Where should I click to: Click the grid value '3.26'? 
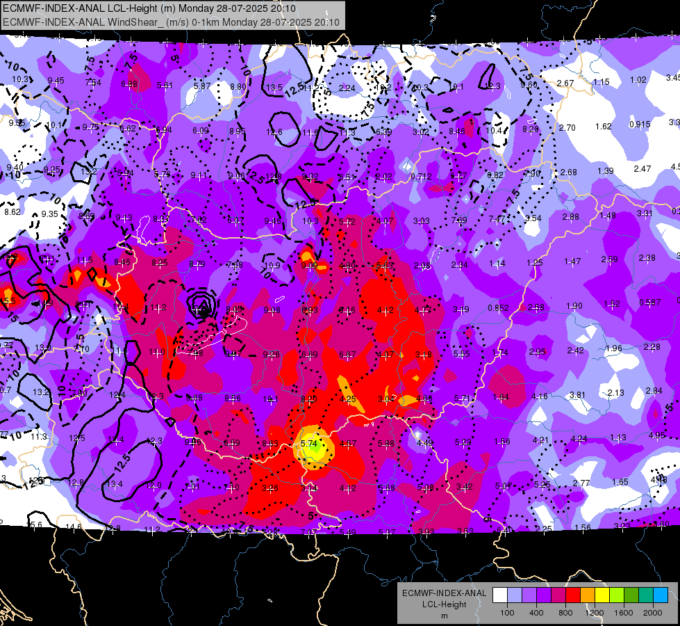pyautogui.click(x=269, y=488)
